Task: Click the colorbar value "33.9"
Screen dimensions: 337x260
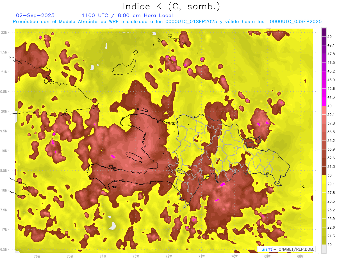Action: (x=331, y=149)
